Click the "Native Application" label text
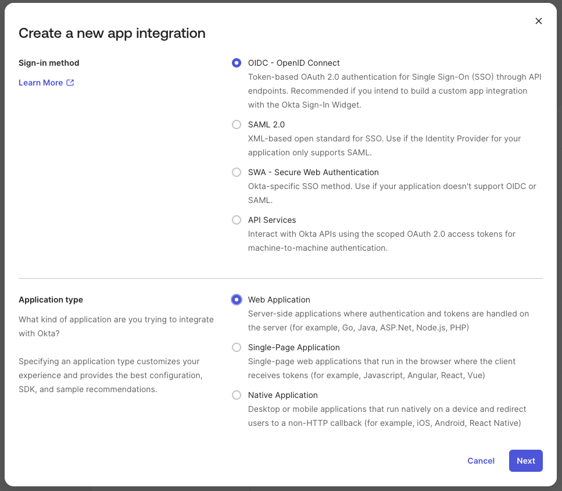 pos(282,394)
